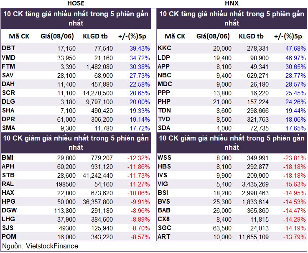Click the VIG ticker symbol
Viewport: 308px width, 253px height.
click(163, 184)
